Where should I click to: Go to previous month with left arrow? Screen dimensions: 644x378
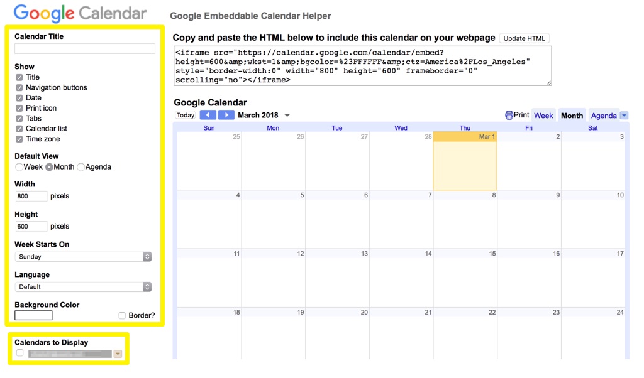click(208, 115)
